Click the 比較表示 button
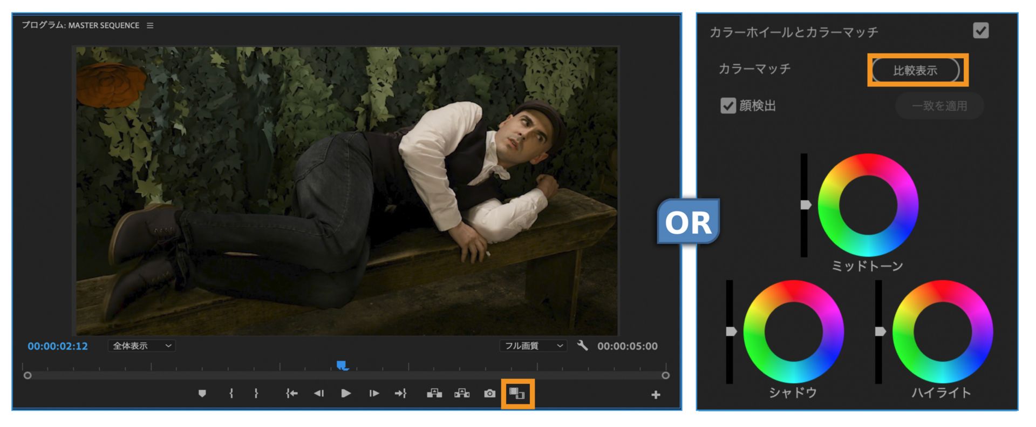Viewport: 1036px width, 427px height. pyautogui.click(x=916, y=70)
